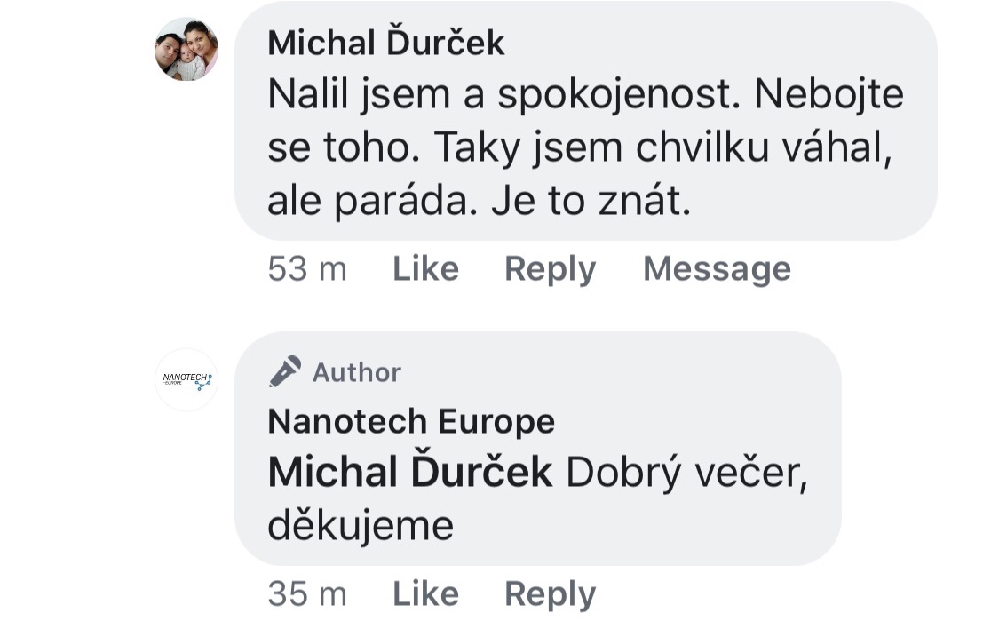Like the Nanotech Europe reply

tap(425, 593)
